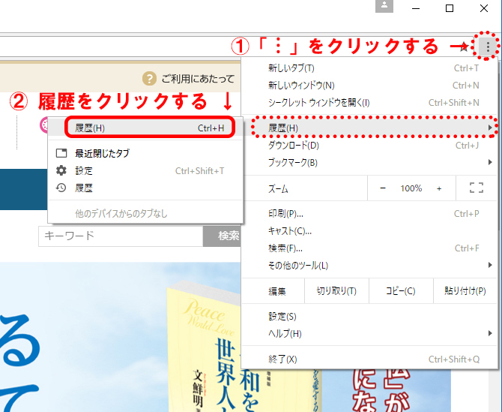Select 最近閉じたタブ submenu entry

[145, 153]
